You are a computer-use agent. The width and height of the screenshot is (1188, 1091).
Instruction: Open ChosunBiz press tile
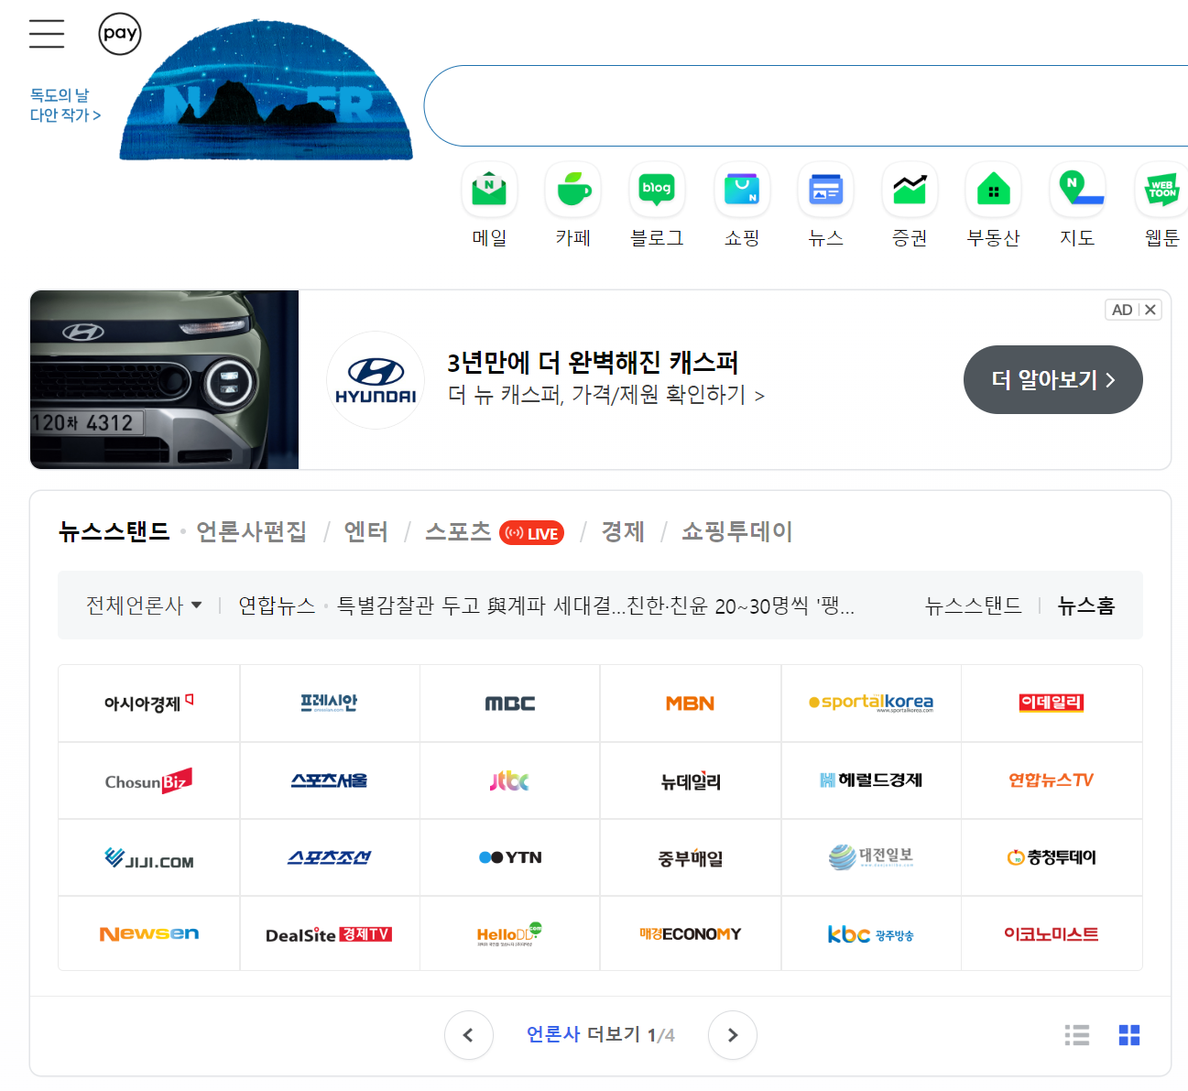149,780
